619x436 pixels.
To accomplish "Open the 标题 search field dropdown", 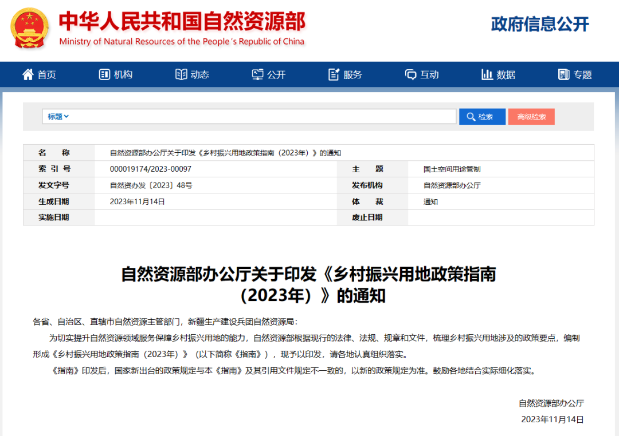I will click(x=56, y=116).
